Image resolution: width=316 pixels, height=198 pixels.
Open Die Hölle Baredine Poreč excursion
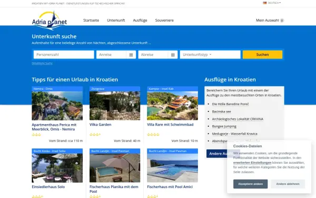pos(230,104)
